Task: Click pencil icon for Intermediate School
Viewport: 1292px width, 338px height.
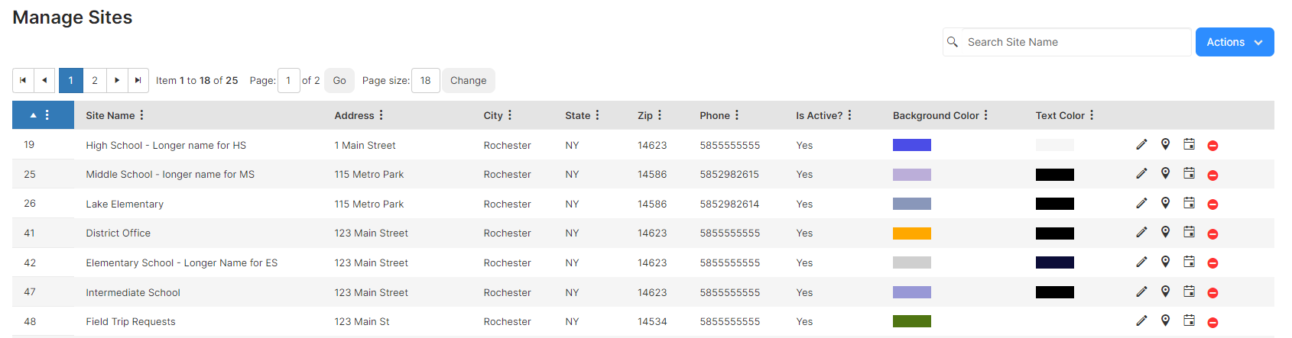Action: coord(1141,291)
